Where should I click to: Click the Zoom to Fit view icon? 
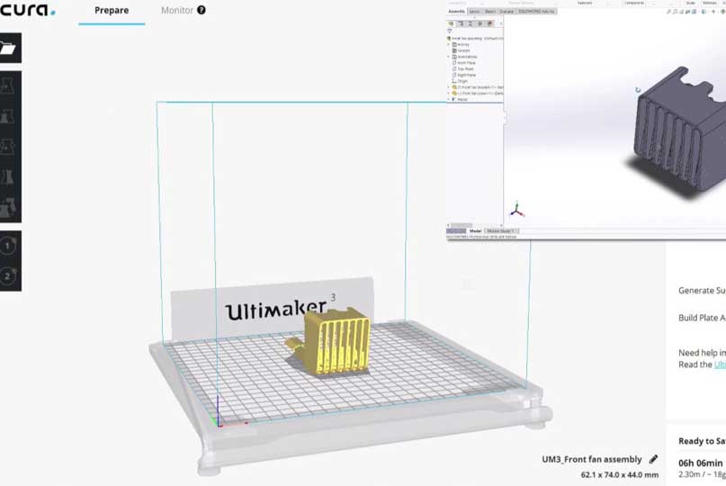669,12
